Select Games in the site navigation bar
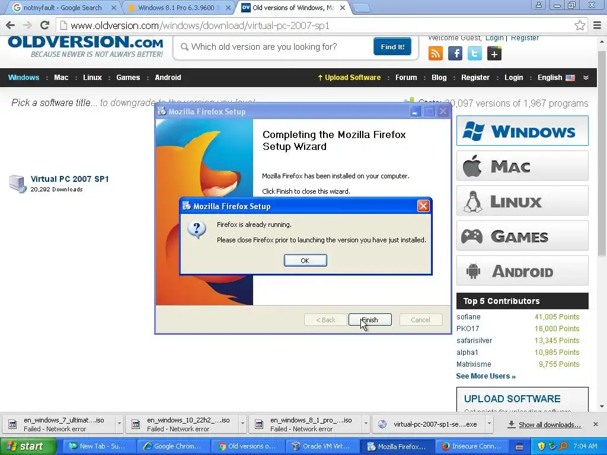The image size is (607, 455). (128, 78)
